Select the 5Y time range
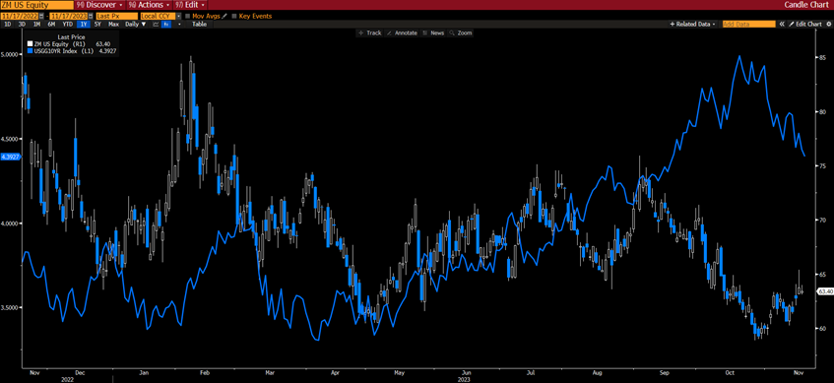 97,24
